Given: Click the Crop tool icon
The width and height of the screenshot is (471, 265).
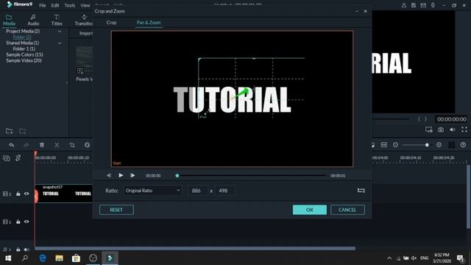Looking at the screenshot, I should coord(72,145).
